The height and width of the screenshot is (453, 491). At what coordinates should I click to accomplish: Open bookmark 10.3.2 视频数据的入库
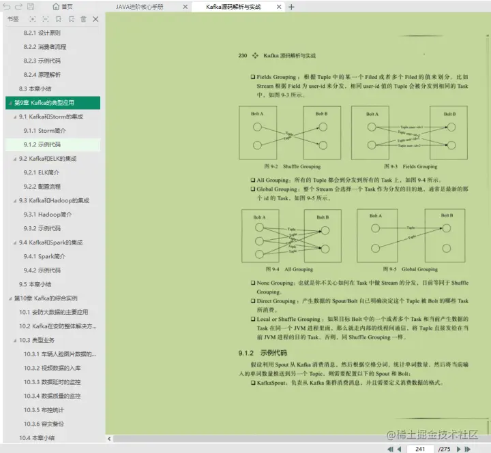point(52,369)
